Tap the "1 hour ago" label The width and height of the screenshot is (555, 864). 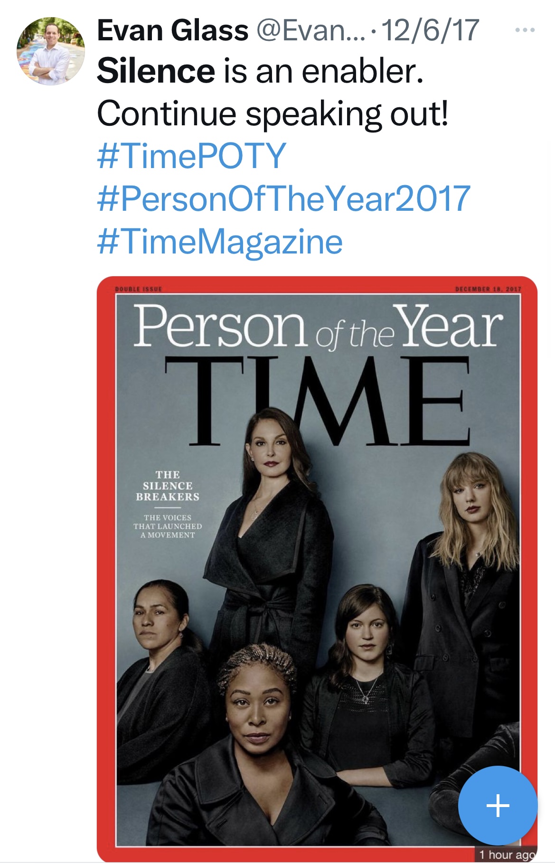click(x=507, y=855)
